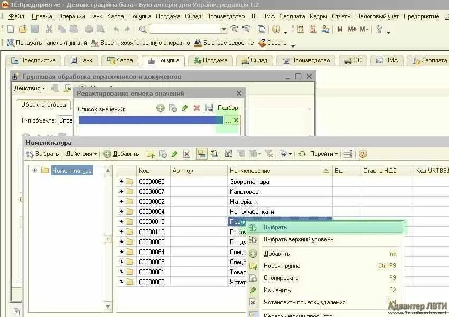Screen dimensions: 449x317
Task: Open the Help info icon in main toolbar
Action: click(x=276, y=29)
